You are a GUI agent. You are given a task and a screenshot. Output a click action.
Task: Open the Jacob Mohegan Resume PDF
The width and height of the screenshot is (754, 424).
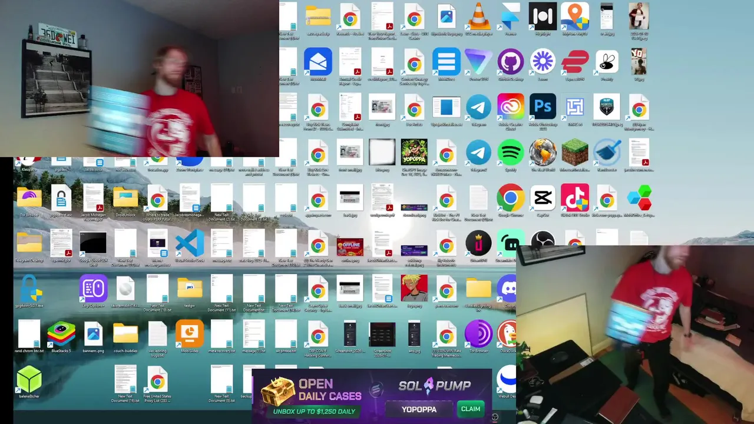[93, 198]
